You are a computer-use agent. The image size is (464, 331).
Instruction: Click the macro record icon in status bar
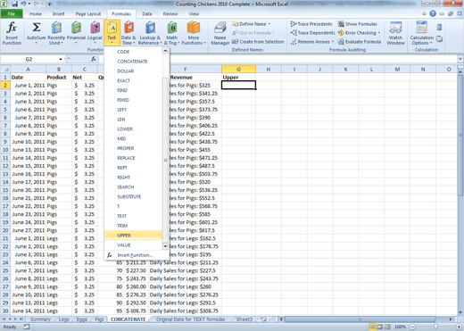coord(27,327)
